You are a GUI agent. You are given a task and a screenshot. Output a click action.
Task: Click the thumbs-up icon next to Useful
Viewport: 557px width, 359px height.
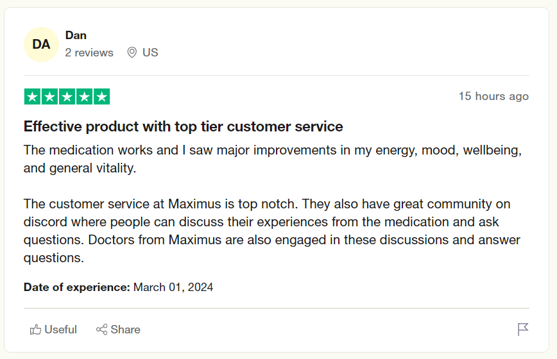[x=35, y=330]
